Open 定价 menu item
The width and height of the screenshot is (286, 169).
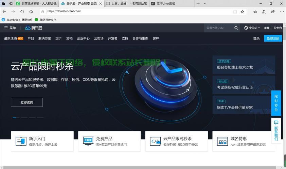click(x=58, y=38)
